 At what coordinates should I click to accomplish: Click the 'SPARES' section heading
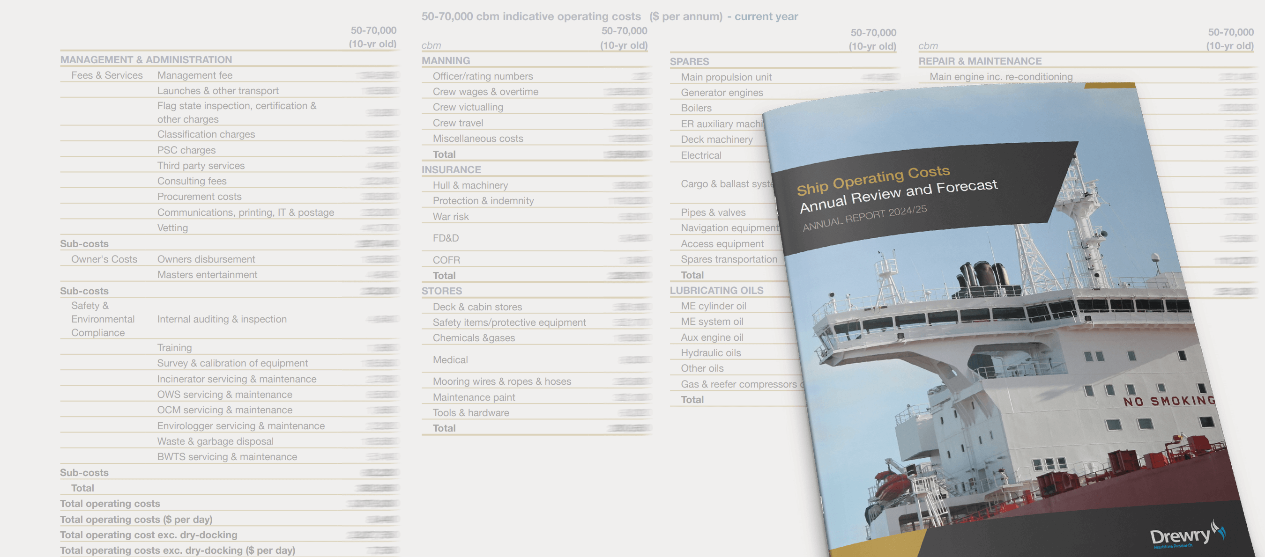point(689,61)
